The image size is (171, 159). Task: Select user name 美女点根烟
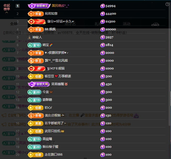pyautogui.click(x=54, y=115)
